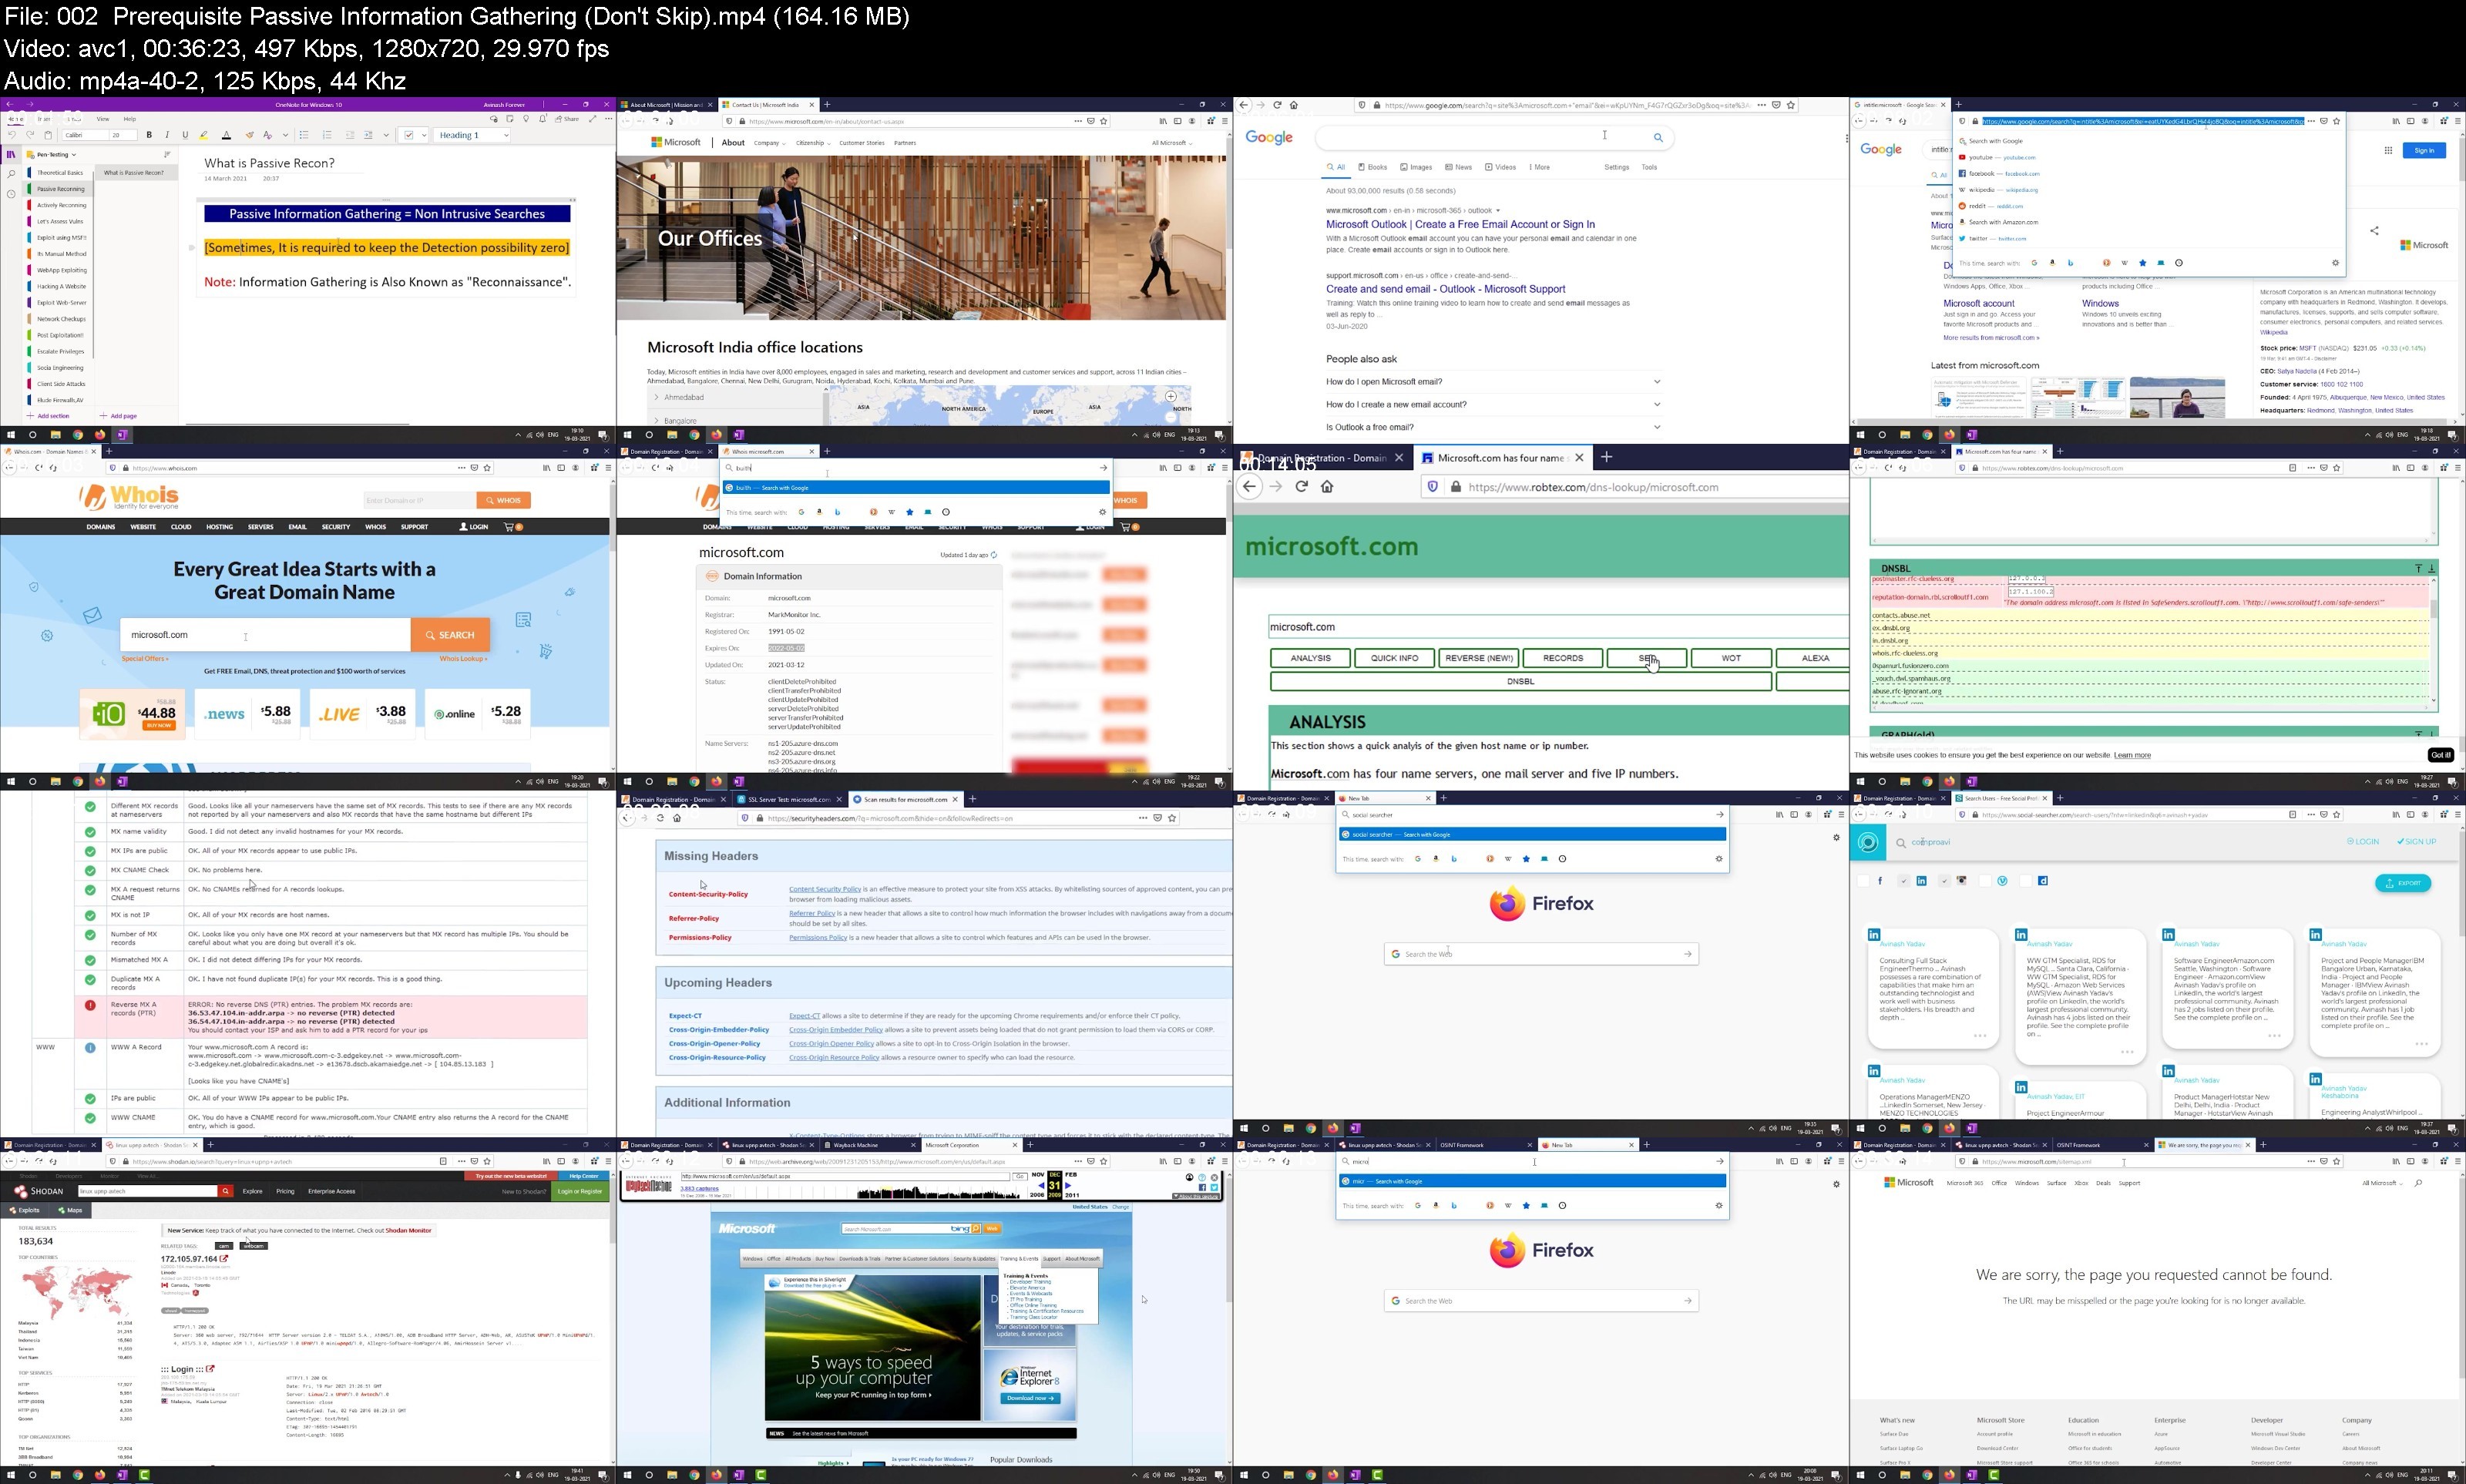The width and height of the screenshot is (2466, 1484).
Task: Open the Images tab in Google results
Action: 1416,167
